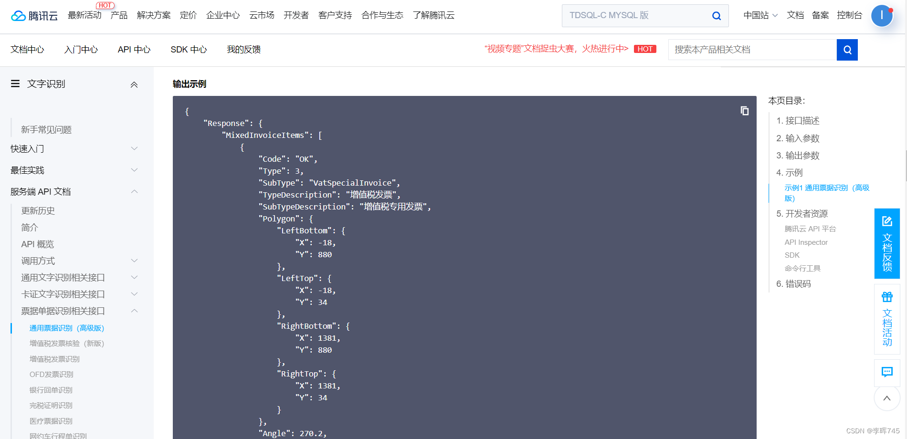Copy the output example code

point(745,111)
